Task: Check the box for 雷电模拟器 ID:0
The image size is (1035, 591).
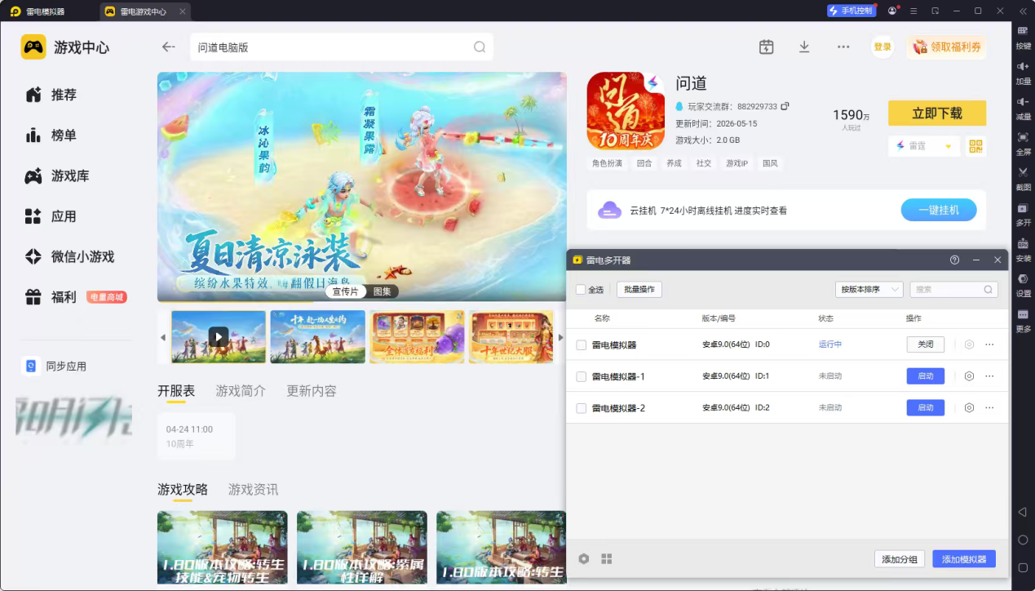Action: coord(582,345)
